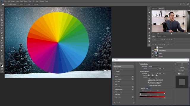This screenshot has height=106, width=190.
Task: Select the Lasso tool
Action: [2, 15]
